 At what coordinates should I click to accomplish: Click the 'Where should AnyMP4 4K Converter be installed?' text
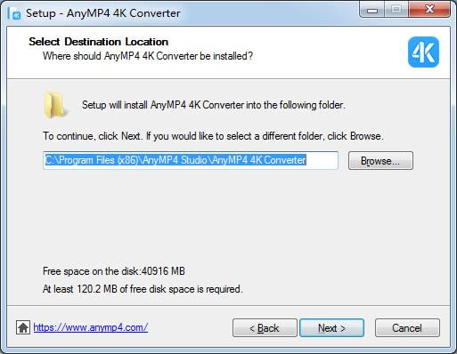(148, 56)
